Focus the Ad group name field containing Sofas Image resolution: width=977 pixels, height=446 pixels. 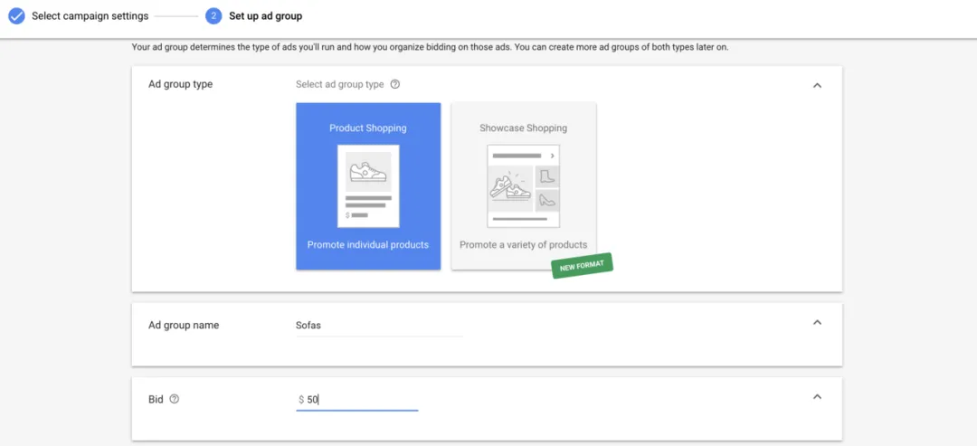tap(379, 325)
